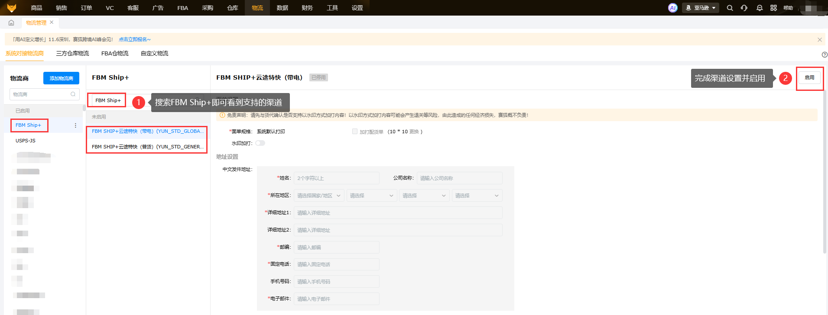The height and width of the screenshot is (315, 828).
Task: Open the AI assistant icon
Action: pyautogui.click(x=672, y=8)
